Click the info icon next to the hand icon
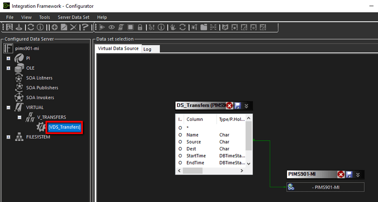The image size is (378, 202). (161, 27)
